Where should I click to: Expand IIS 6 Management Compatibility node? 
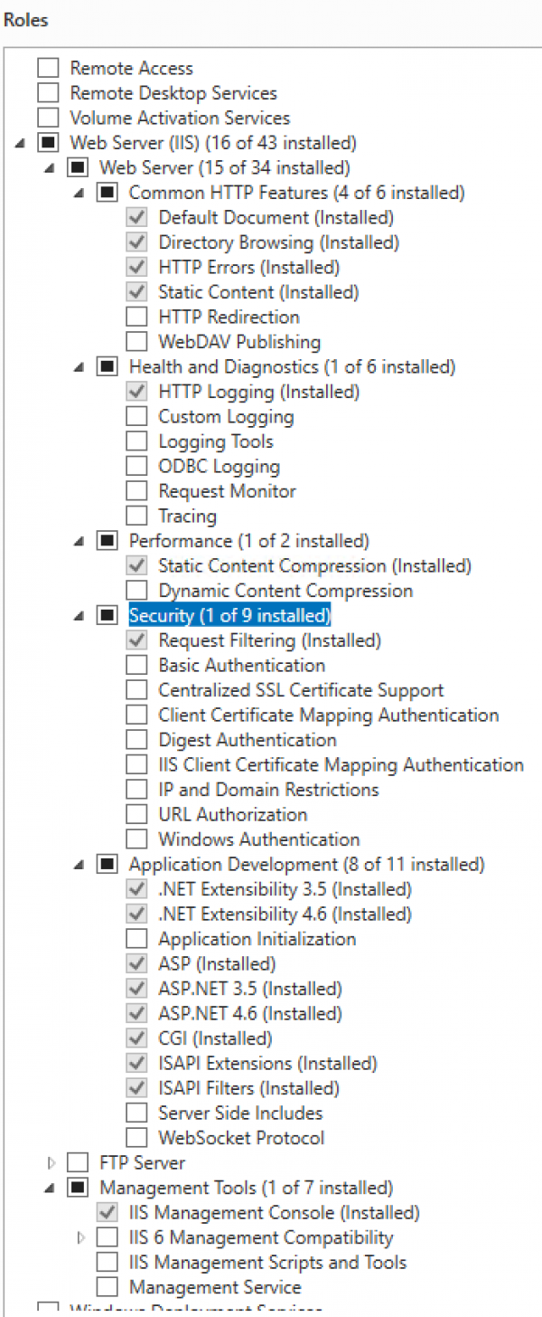click(x=81, y=1237)
